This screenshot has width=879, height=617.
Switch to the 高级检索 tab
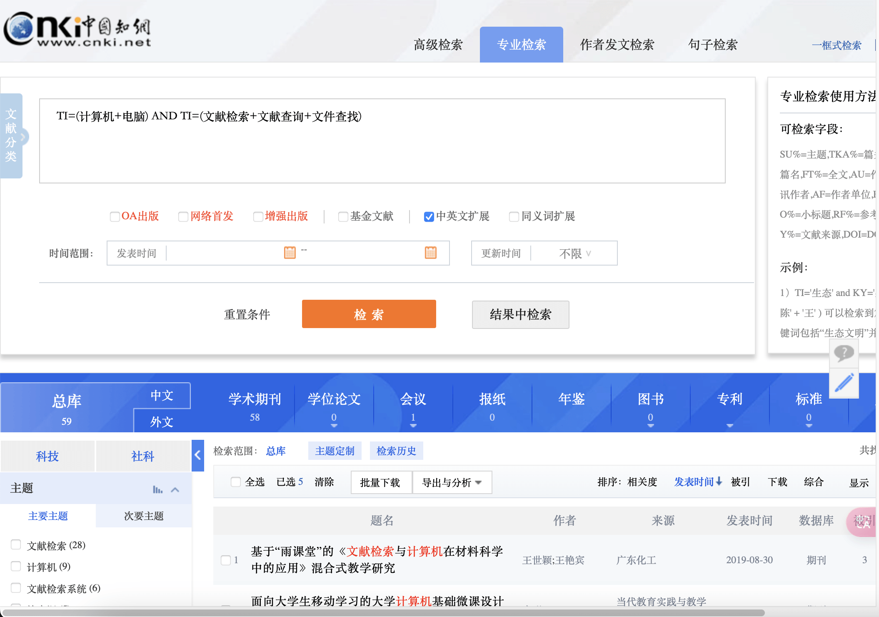point(438,45)
